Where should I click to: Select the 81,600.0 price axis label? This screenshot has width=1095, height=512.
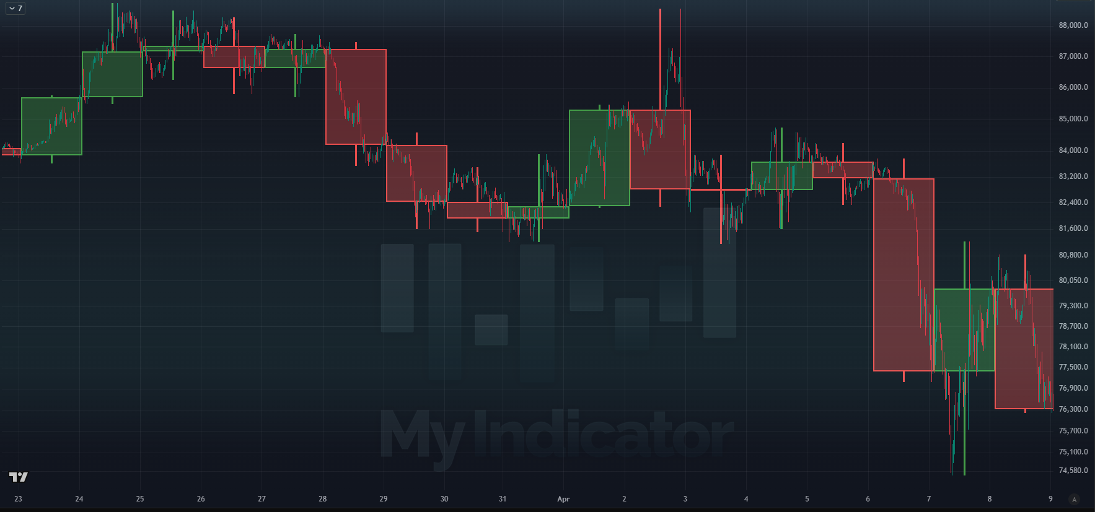click(1073, 228)
